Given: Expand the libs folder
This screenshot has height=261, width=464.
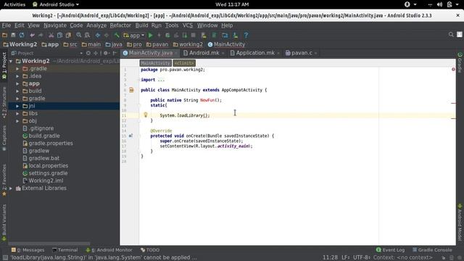Looking at the screenshot, I should coord(17,113).
